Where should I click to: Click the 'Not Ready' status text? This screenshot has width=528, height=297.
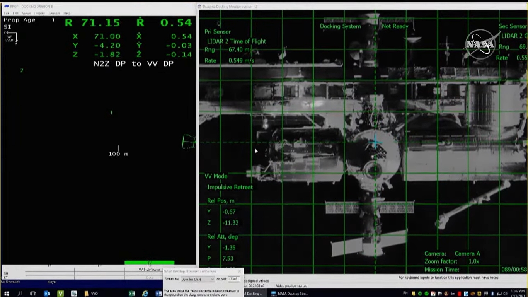[395, 26]
